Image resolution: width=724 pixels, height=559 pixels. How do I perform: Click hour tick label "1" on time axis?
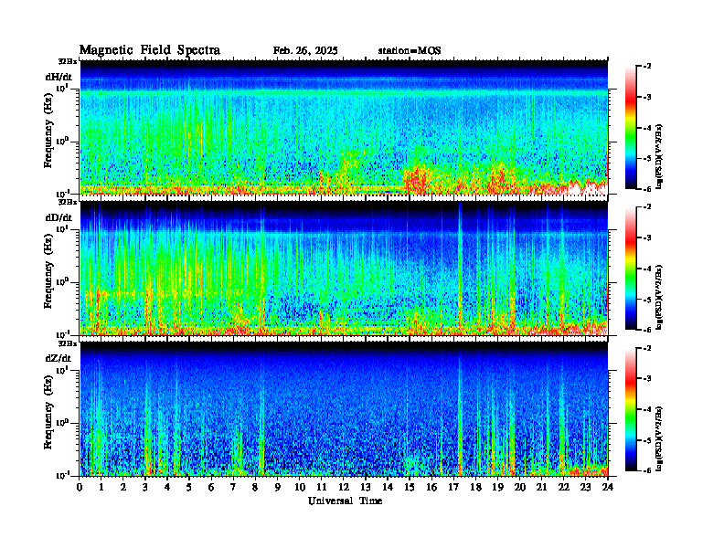point(101,488)
